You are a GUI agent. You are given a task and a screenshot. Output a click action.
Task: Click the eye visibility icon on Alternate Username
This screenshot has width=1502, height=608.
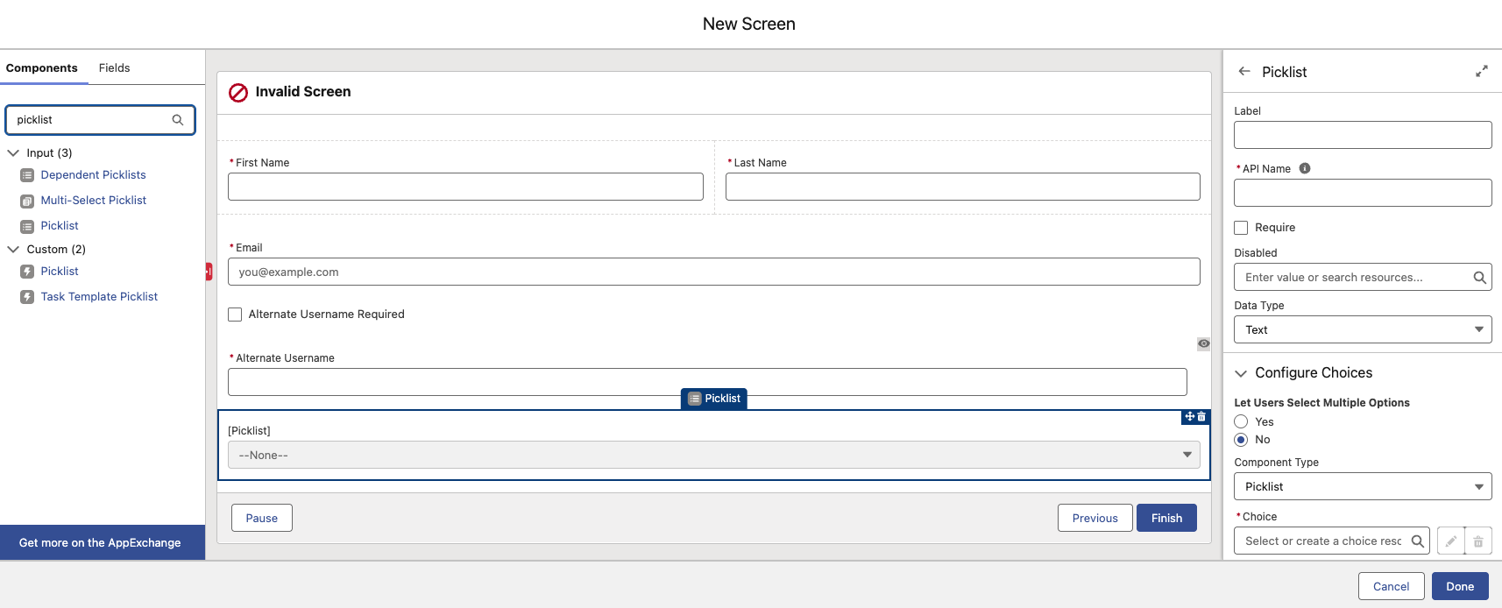pos(1204,343)
